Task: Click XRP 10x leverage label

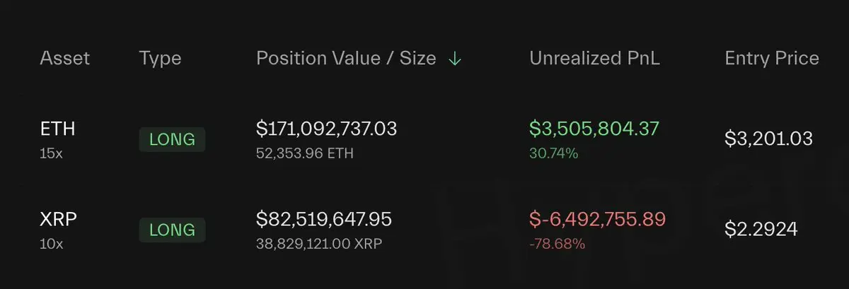Action: pos(52,243)
